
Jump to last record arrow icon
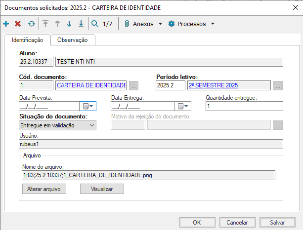81,24
